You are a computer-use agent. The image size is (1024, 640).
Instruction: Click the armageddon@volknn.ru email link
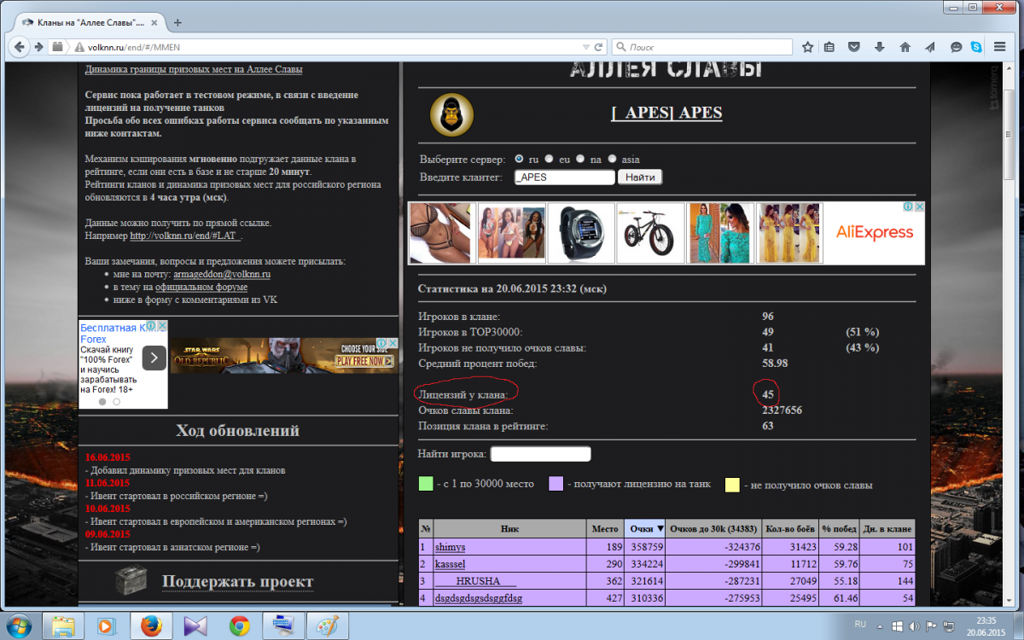point(222,274)
